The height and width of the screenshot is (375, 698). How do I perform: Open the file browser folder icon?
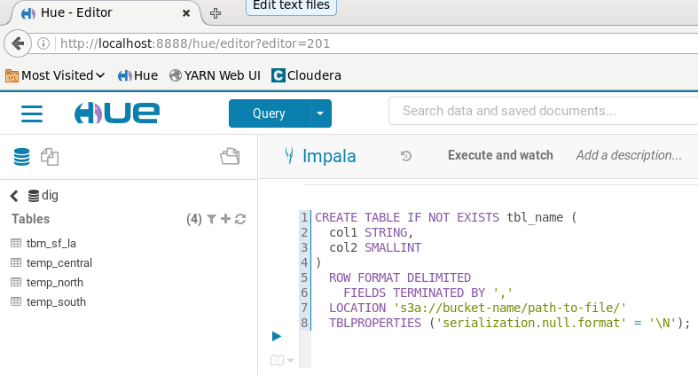pyautogui.click(x=230, y=156)
